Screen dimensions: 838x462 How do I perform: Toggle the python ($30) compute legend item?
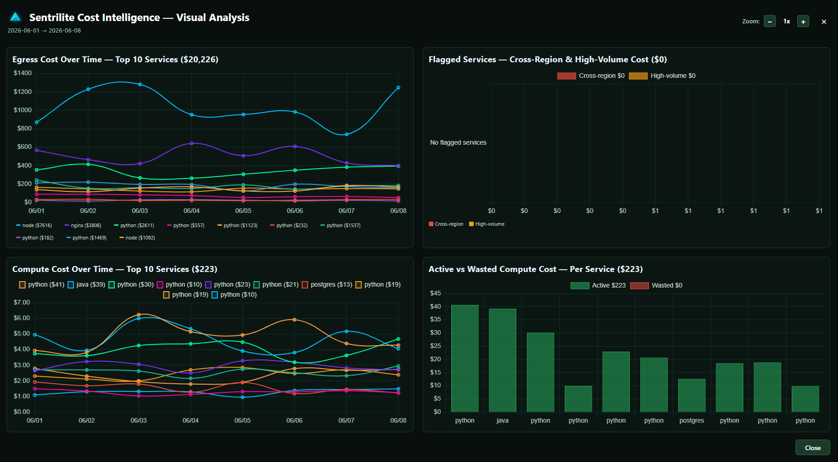(131, 284)
